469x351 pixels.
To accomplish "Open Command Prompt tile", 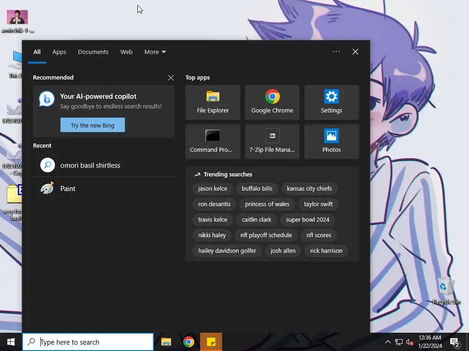I will click(213, 142).
